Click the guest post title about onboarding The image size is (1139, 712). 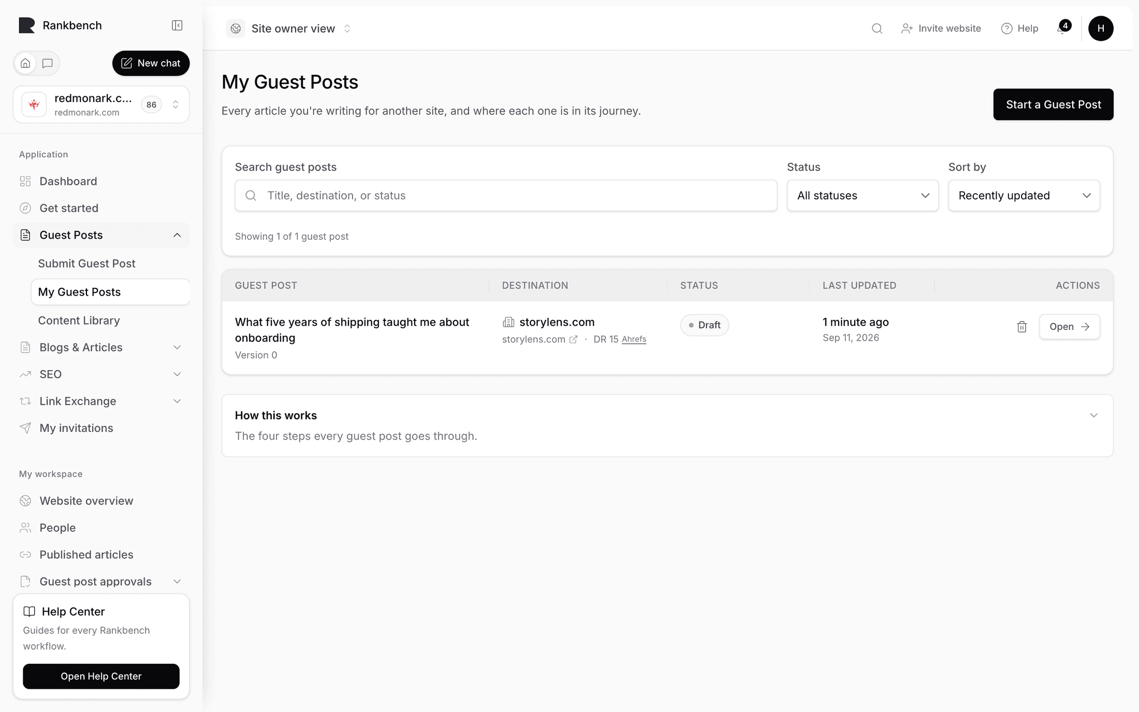point(352,330)
